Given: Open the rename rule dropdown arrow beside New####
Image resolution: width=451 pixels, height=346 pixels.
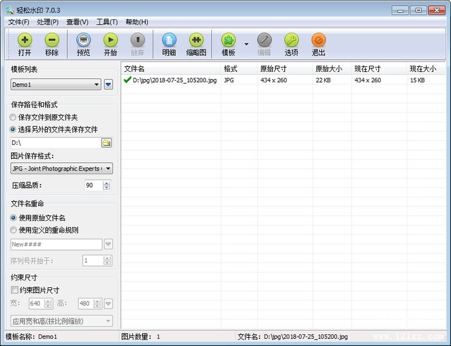Looking at the screenshot, I should coord(108,244).
